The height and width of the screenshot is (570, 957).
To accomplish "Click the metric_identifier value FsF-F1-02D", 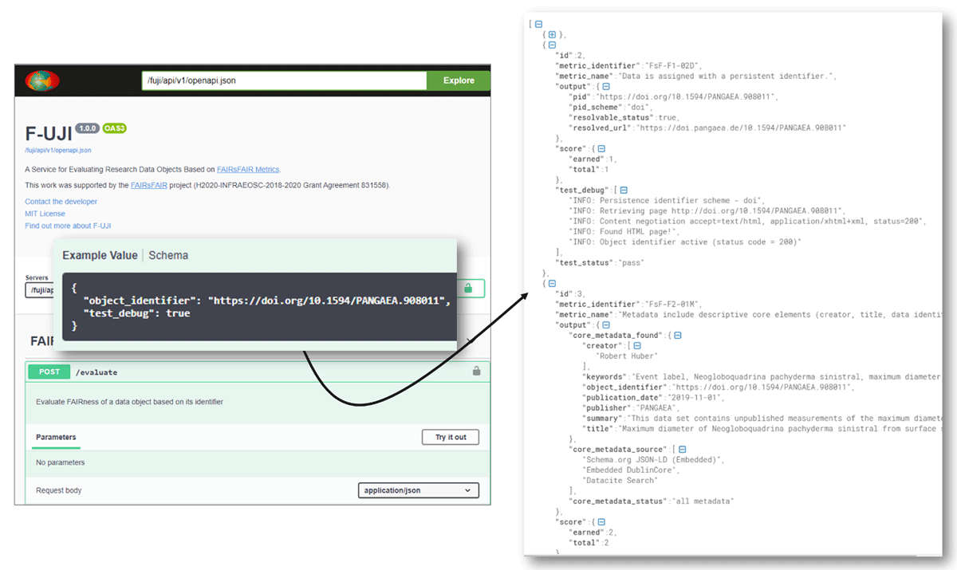I will (x=671, y=66).
